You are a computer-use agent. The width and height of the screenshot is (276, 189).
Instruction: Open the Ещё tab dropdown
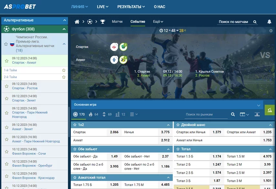[158, 22]
